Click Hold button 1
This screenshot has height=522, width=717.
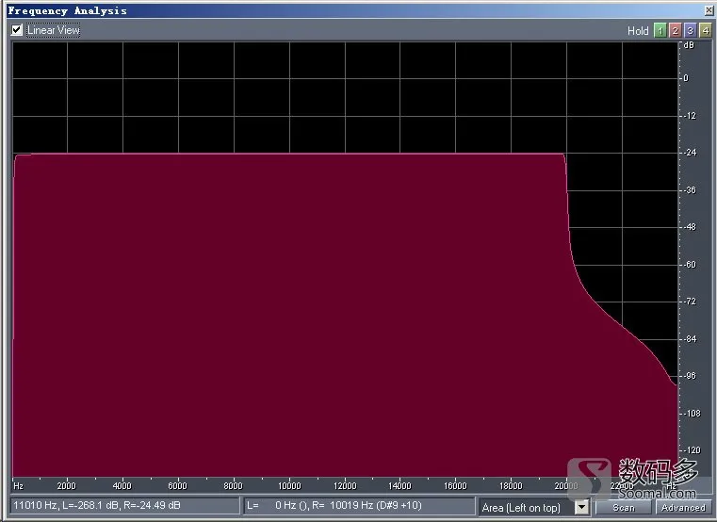pos(660,31)
